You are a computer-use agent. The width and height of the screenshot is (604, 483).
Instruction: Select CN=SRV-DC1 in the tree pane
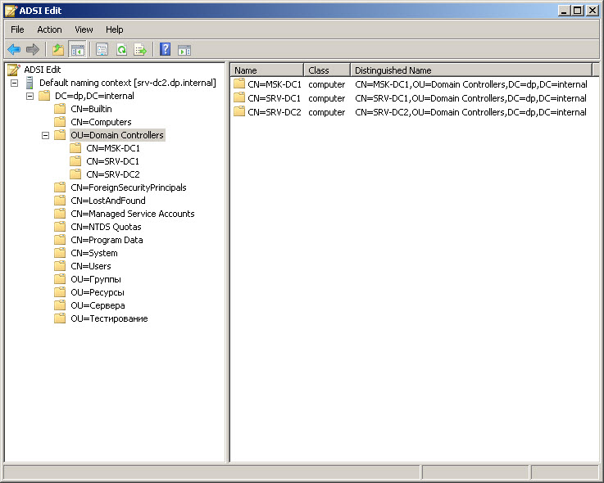[112, 161]
